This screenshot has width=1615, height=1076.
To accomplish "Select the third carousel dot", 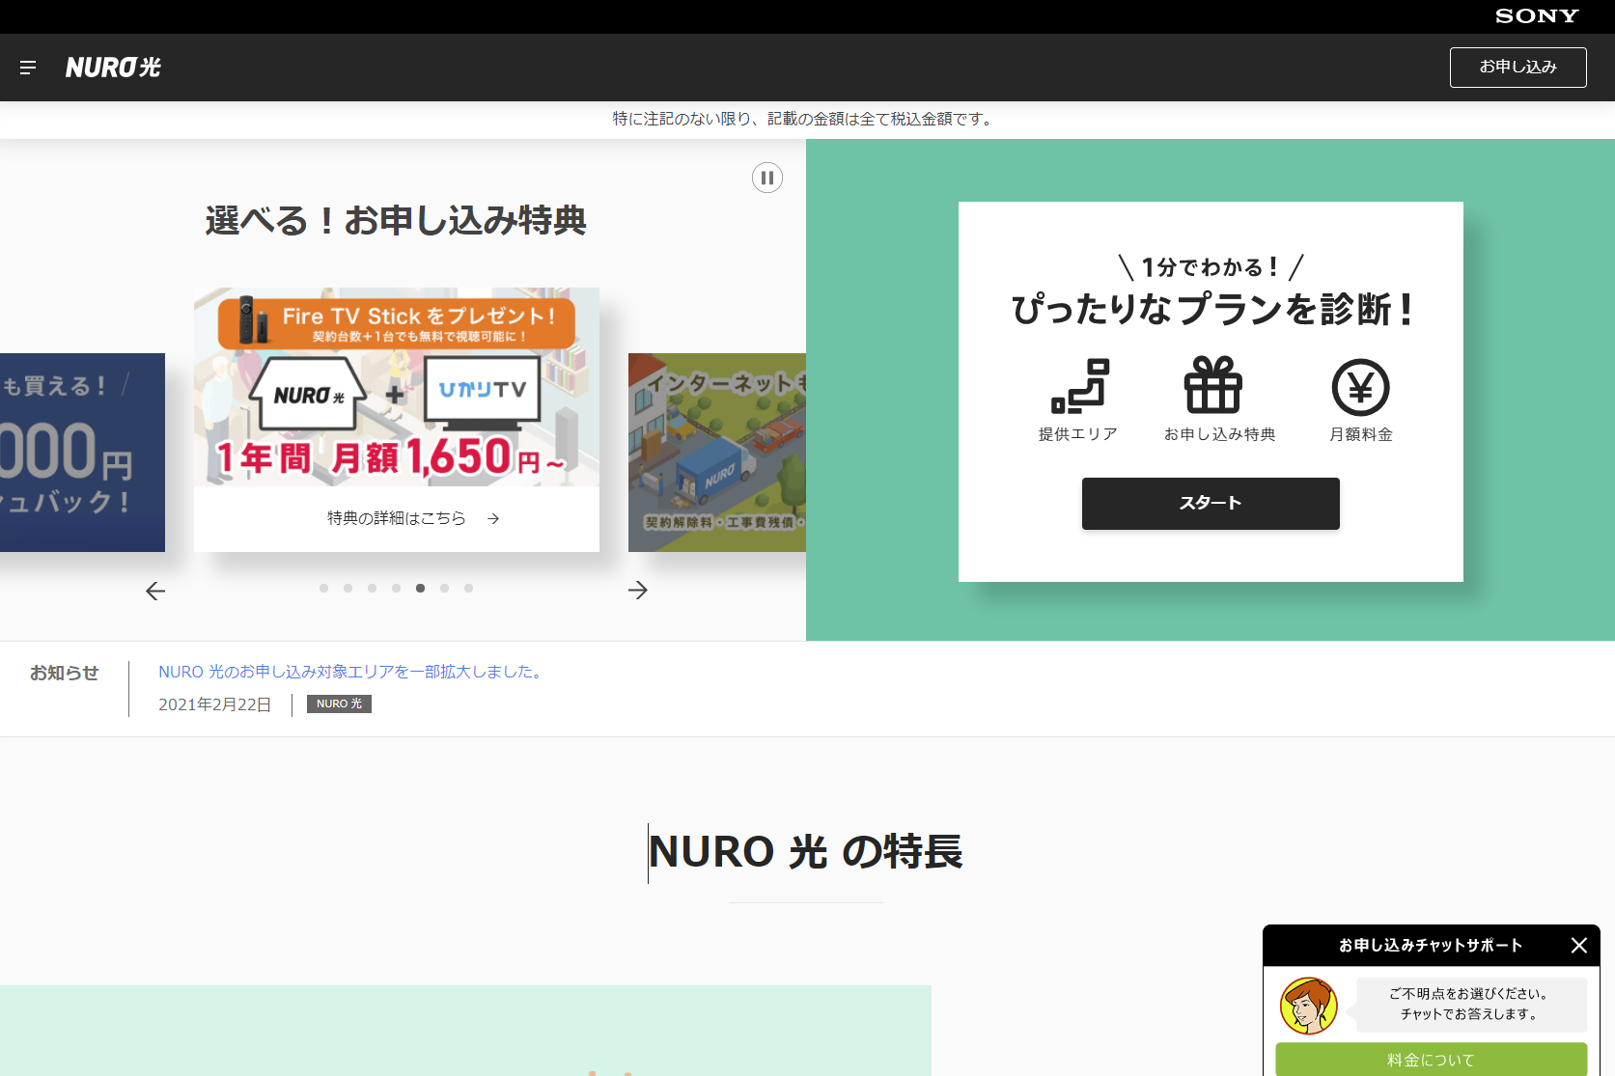I will click(372, 588).
